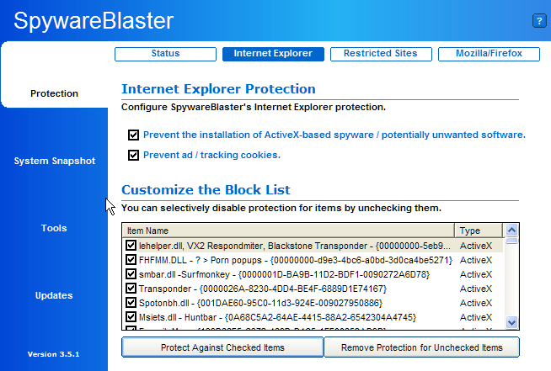
Task: Select Protection in the sidebar
Action: (54, 93)
